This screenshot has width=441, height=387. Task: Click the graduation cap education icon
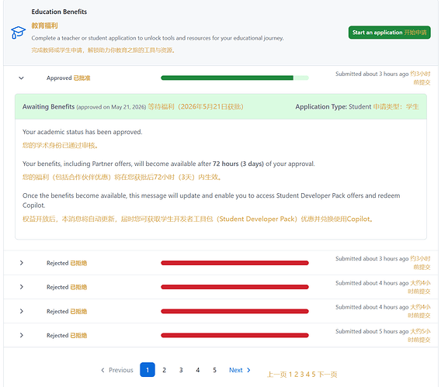pyautogui.click(x=18, y=33)
